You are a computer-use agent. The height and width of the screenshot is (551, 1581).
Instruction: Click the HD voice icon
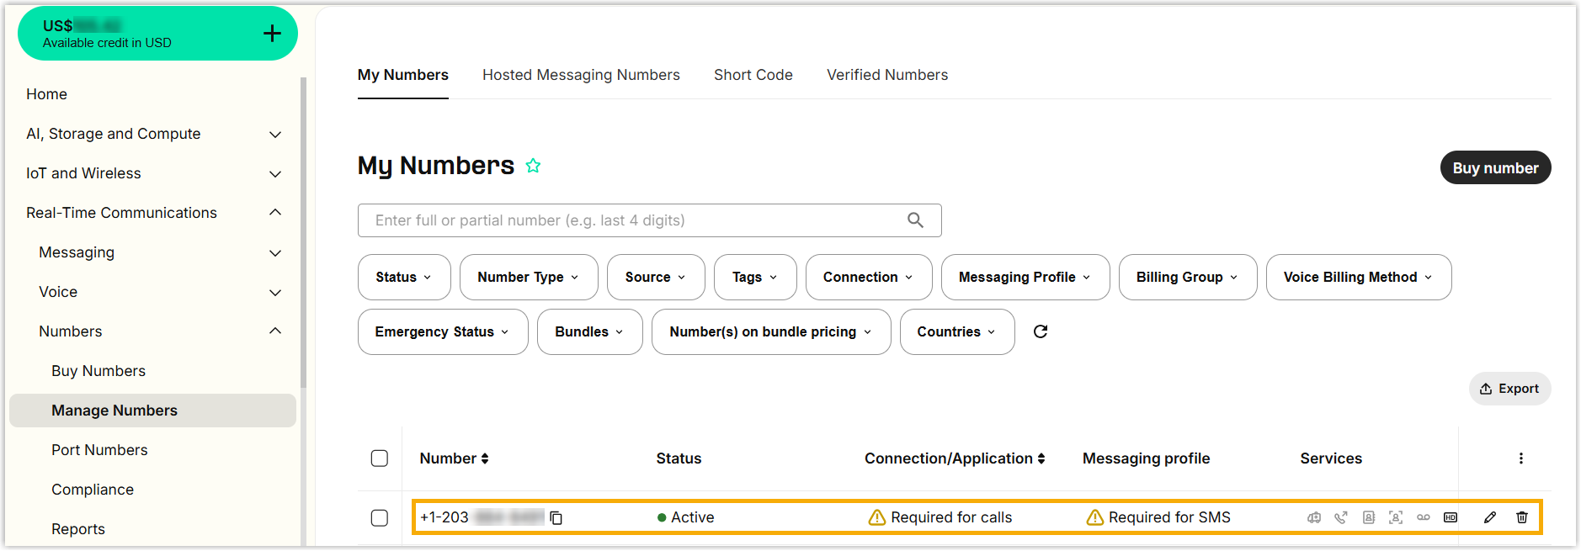point(1451,517)
